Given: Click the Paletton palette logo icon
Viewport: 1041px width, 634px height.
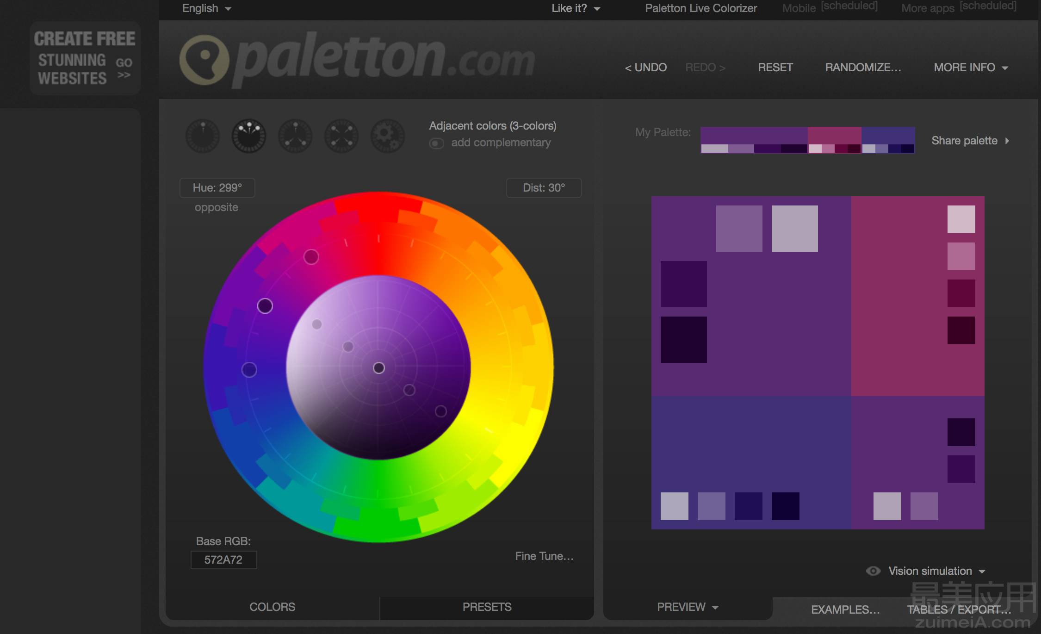Looking at the screenshot, I should tap(204, 60).
